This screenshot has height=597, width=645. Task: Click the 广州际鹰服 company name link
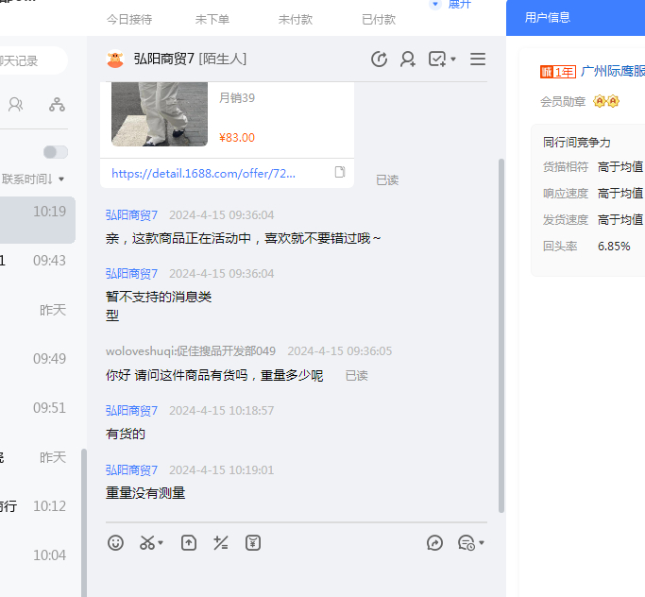(612, 72)
